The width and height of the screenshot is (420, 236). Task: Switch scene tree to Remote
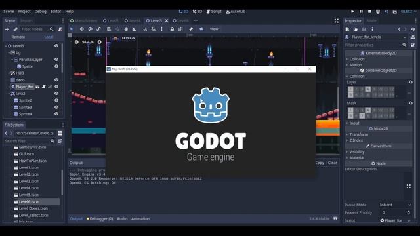coord(18,37)
